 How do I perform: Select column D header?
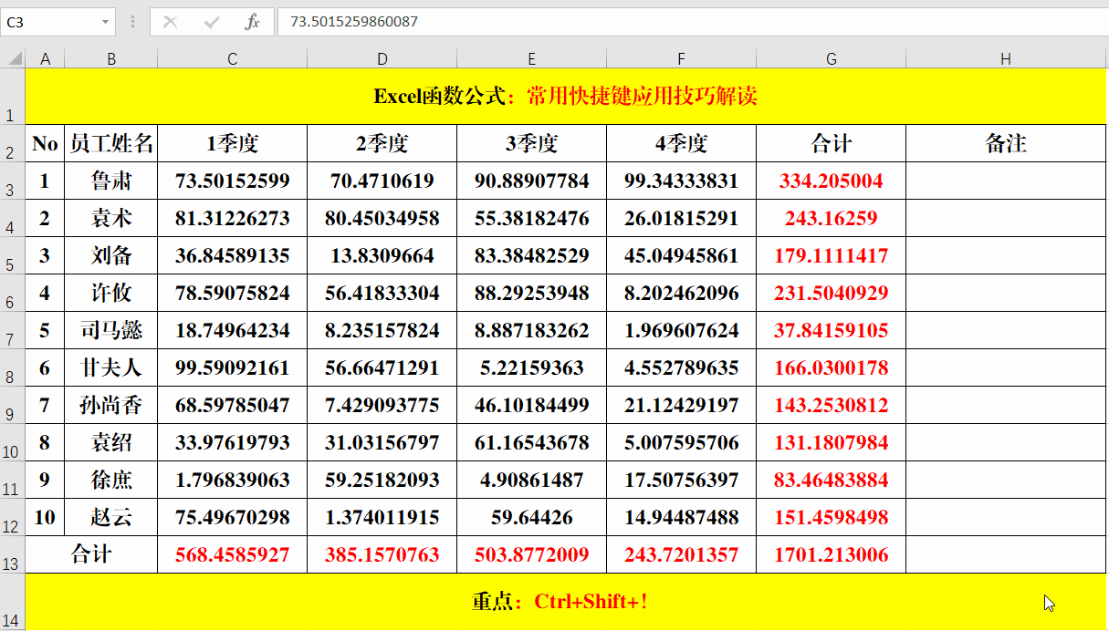click(x=382, y=59)
